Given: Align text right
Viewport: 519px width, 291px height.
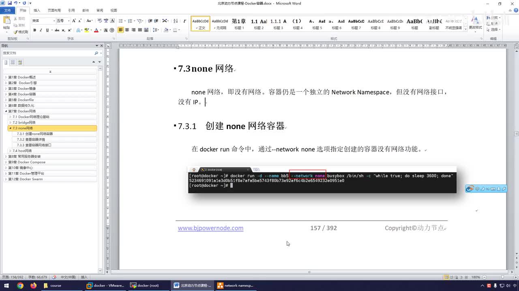Looking at the screenshot, I should pos(133,30).
